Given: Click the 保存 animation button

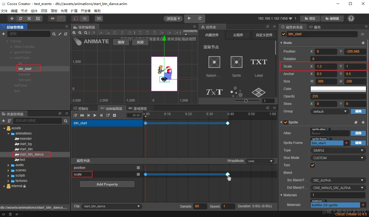Looking at the screenshot, I should 121,42.
